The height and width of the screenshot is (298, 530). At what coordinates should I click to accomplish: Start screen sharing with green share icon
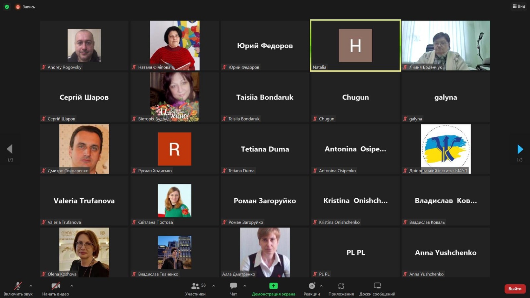(273, 286)
